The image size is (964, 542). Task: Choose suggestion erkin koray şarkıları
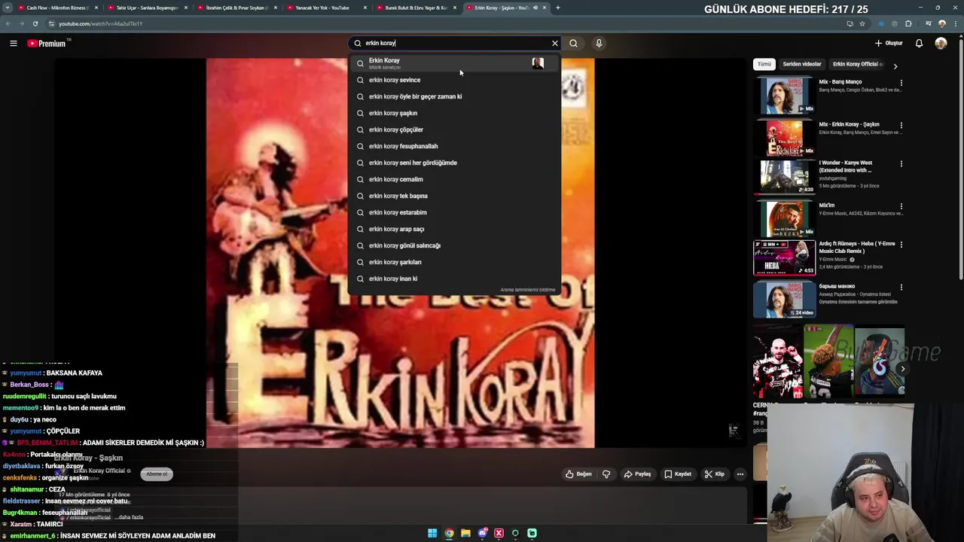[454, 262]
